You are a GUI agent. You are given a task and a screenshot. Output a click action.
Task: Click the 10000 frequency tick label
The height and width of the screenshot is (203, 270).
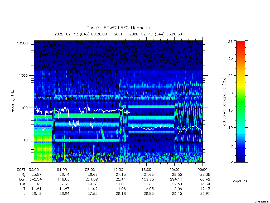pos(22,43)
